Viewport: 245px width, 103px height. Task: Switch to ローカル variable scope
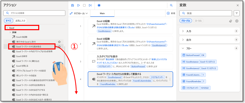(198, 21)
